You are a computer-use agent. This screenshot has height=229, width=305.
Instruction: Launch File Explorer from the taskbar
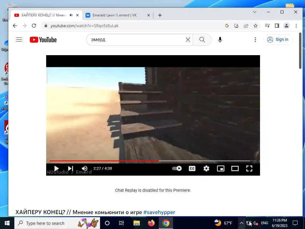pos(136,223)
